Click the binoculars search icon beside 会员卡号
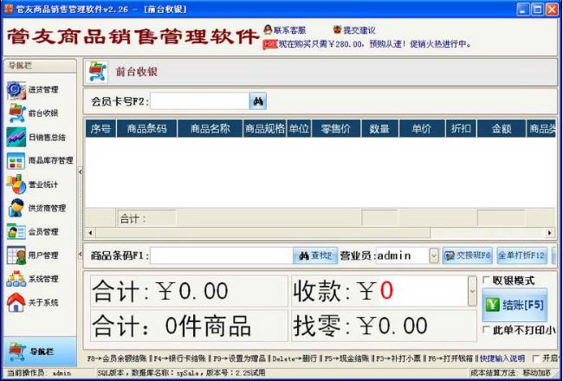The width and height of the screenshot is (563, 381). coord(258,101)
